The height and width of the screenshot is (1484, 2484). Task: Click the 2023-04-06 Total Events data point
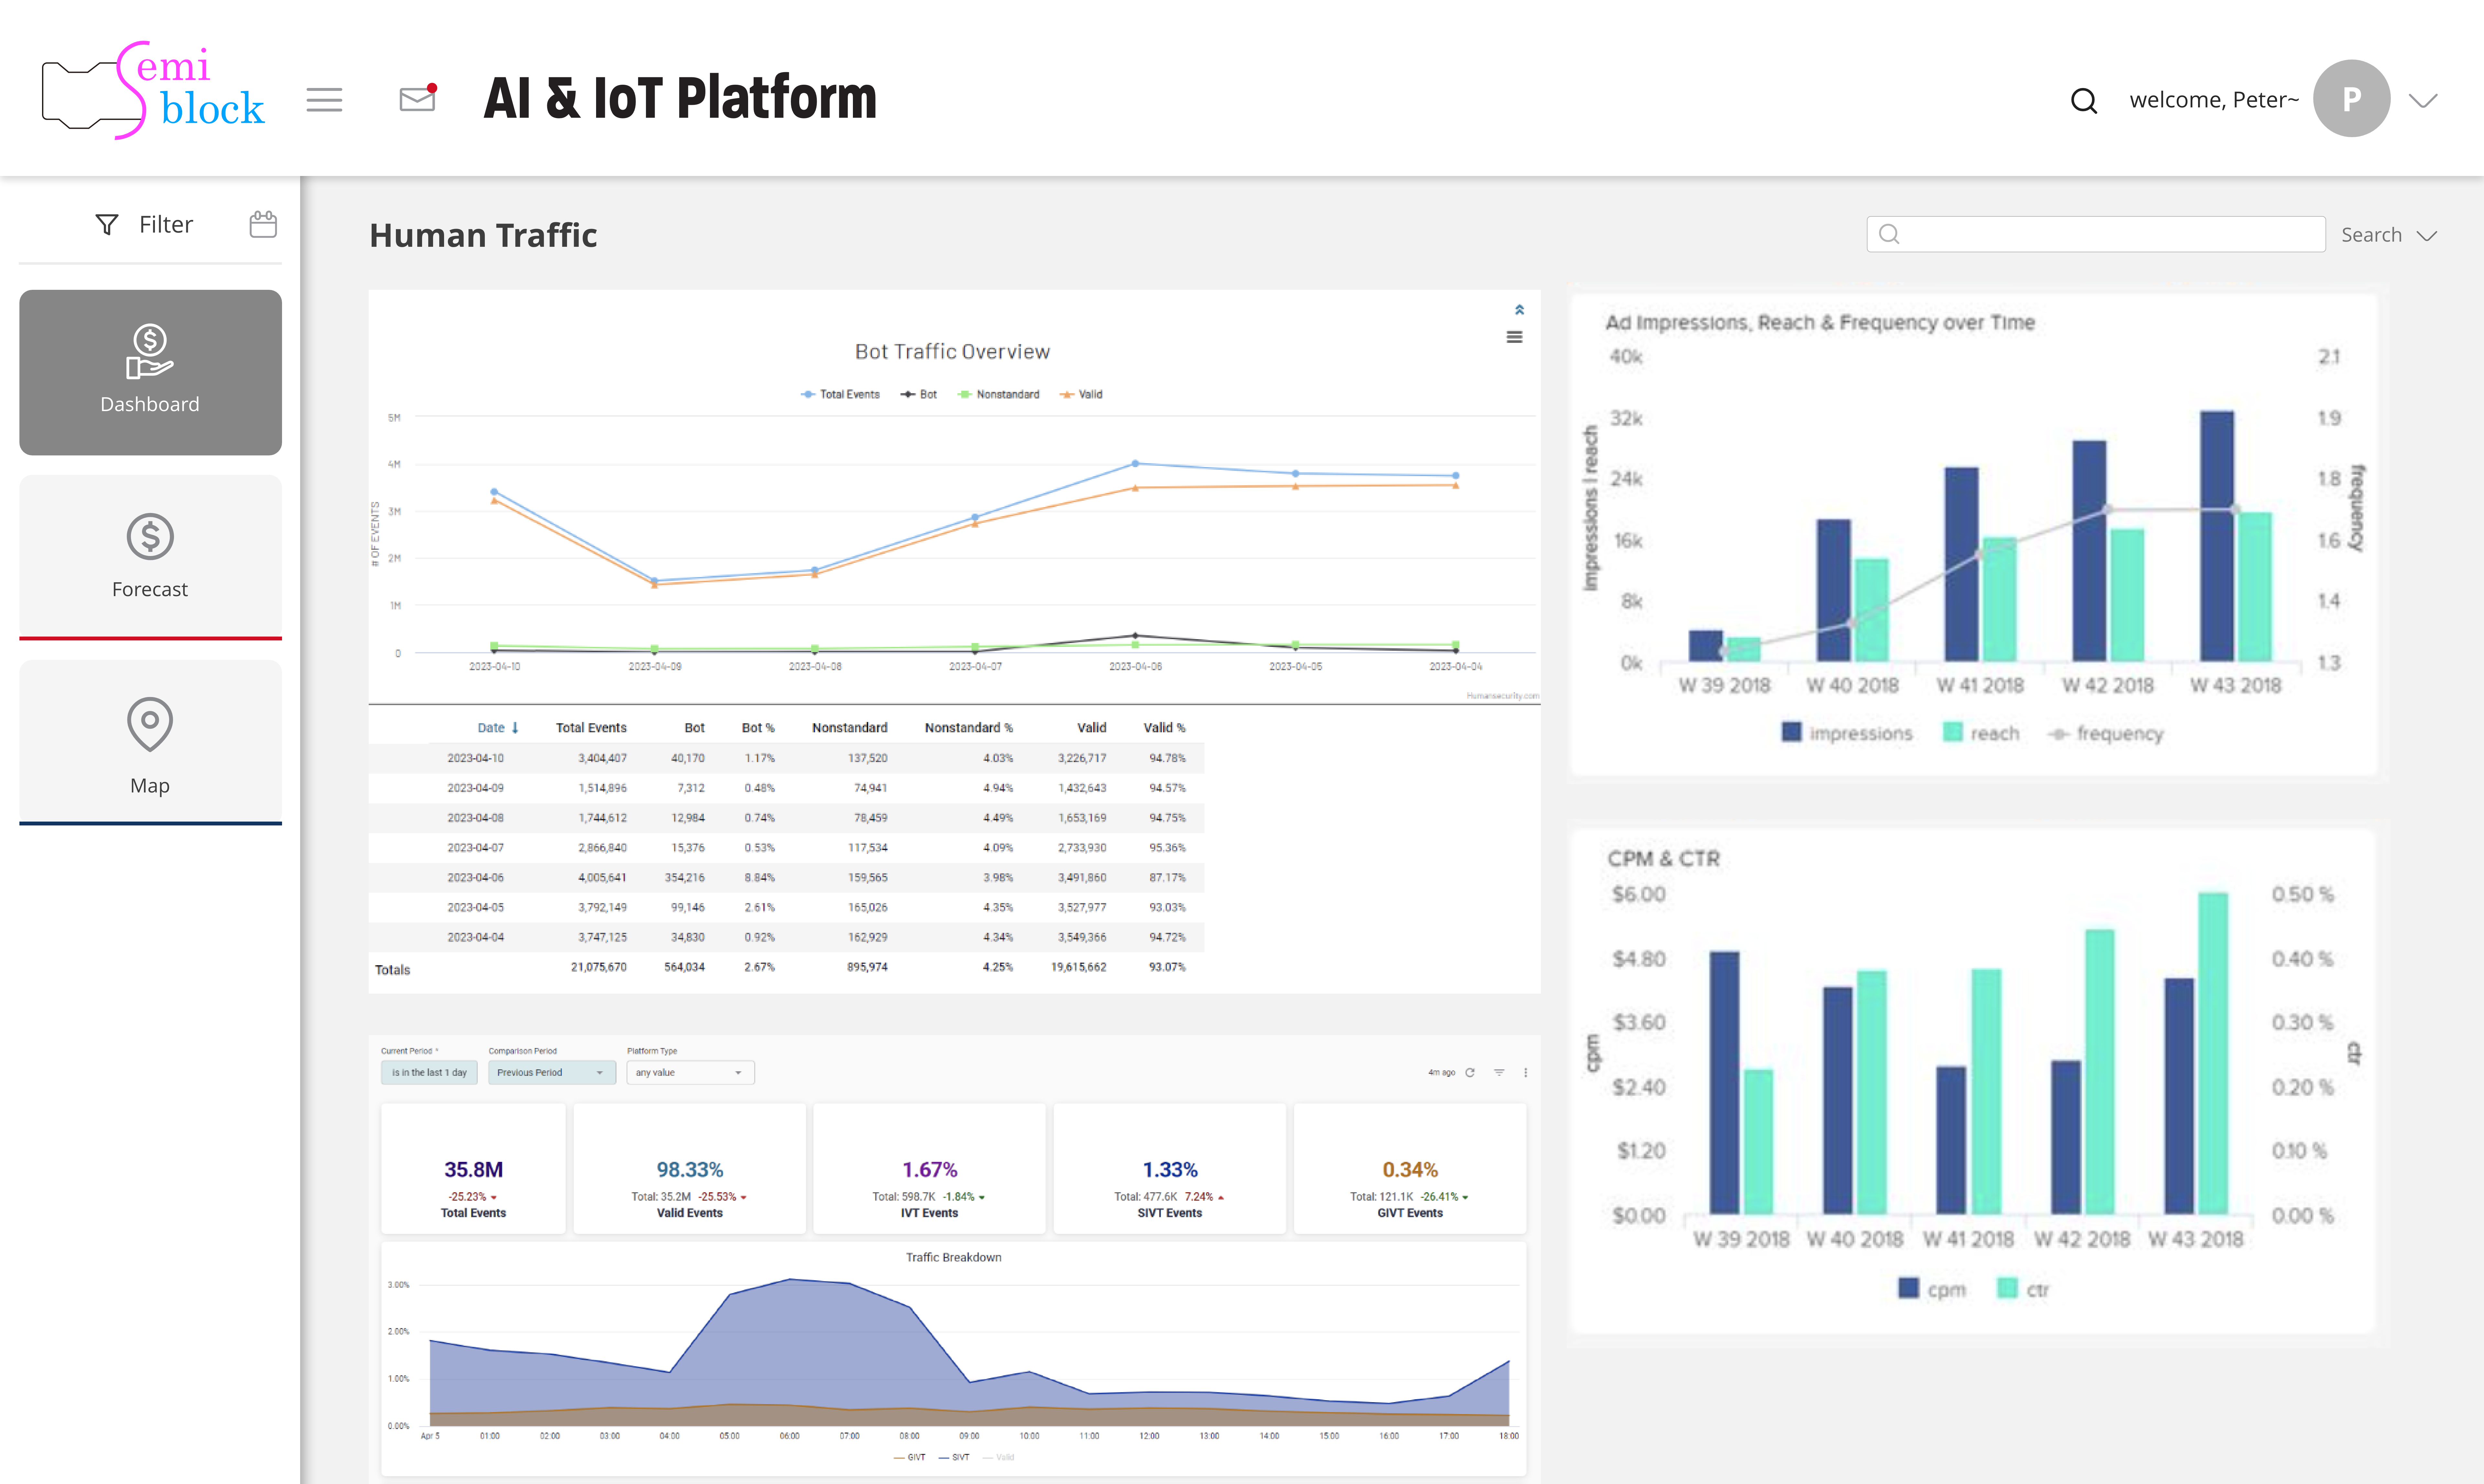tap(1135, 464)
